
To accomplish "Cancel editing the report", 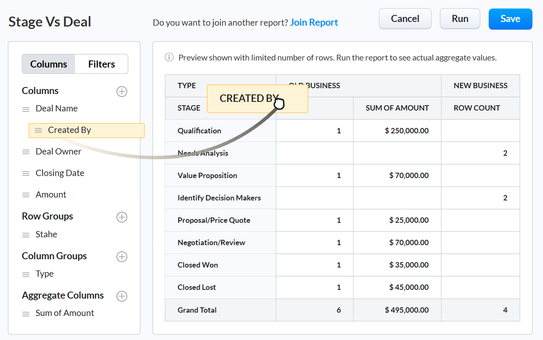I will point(405,19).
